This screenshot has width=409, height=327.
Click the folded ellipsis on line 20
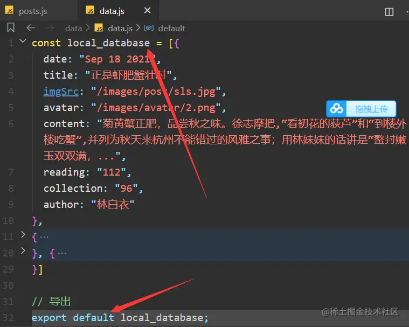click(62, 253)
